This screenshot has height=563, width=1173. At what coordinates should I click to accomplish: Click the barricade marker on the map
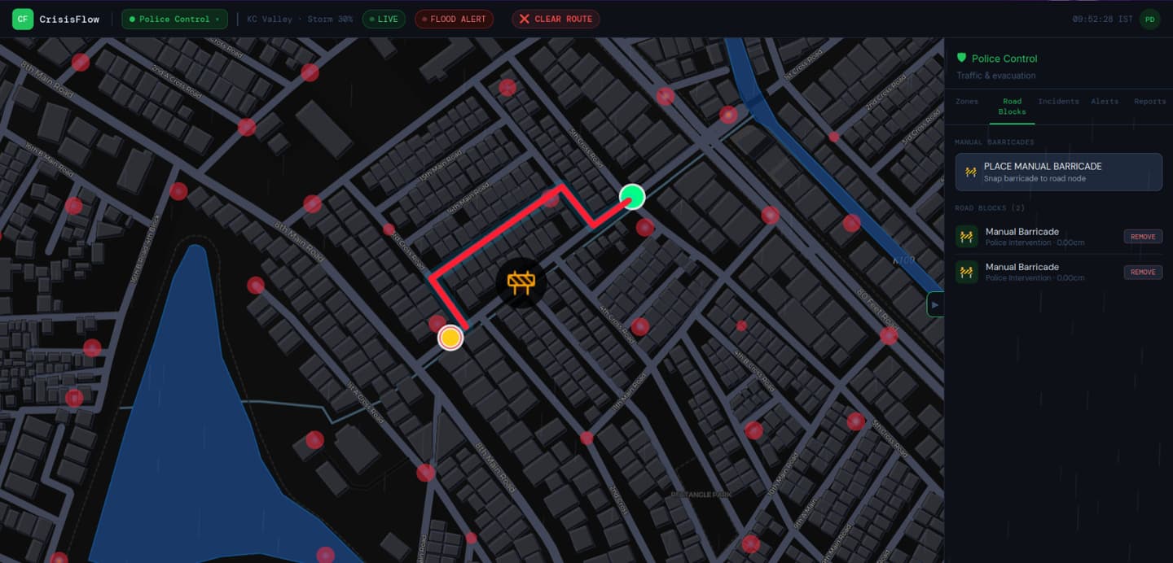(x=521, y=282)
